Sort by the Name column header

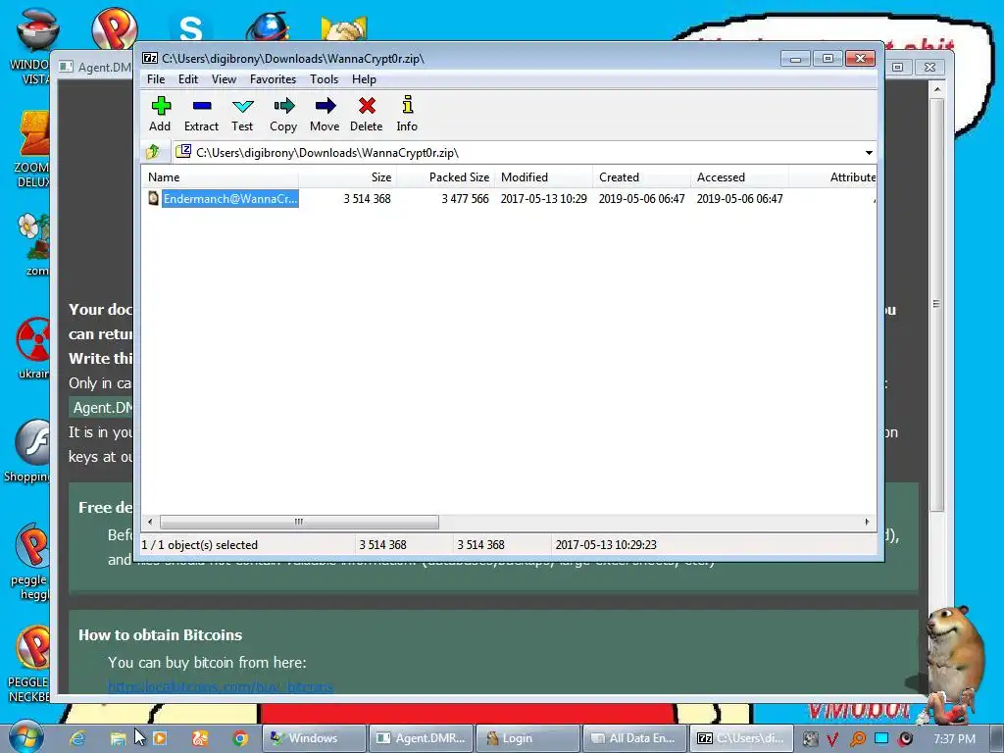coord(220,177)
